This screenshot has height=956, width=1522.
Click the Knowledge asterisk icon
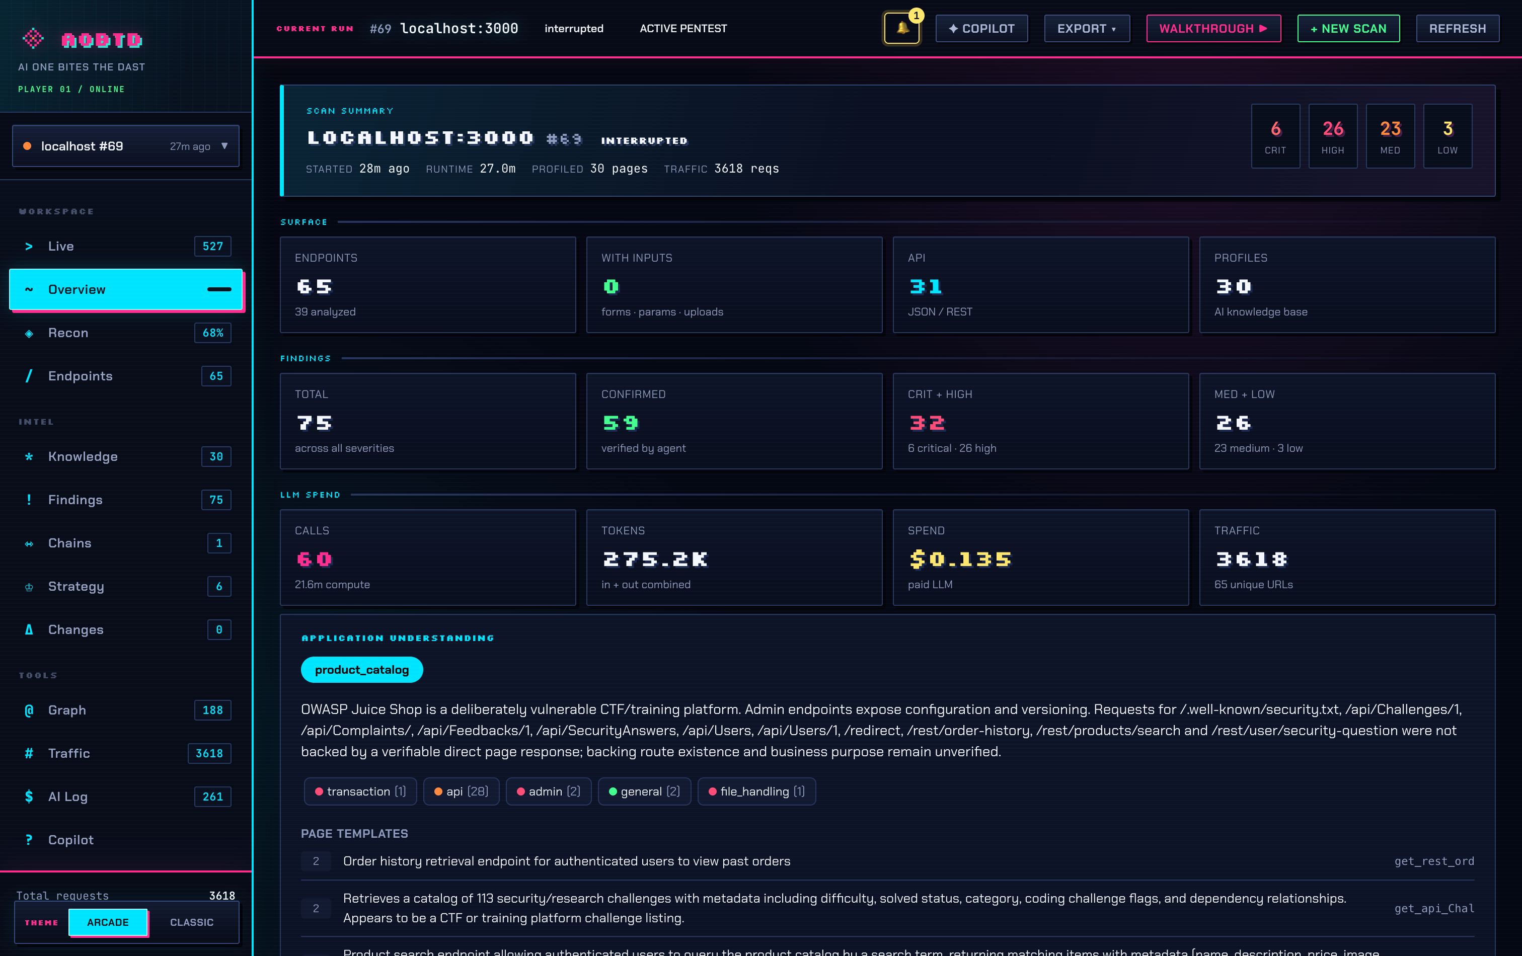tap(29, 457)
